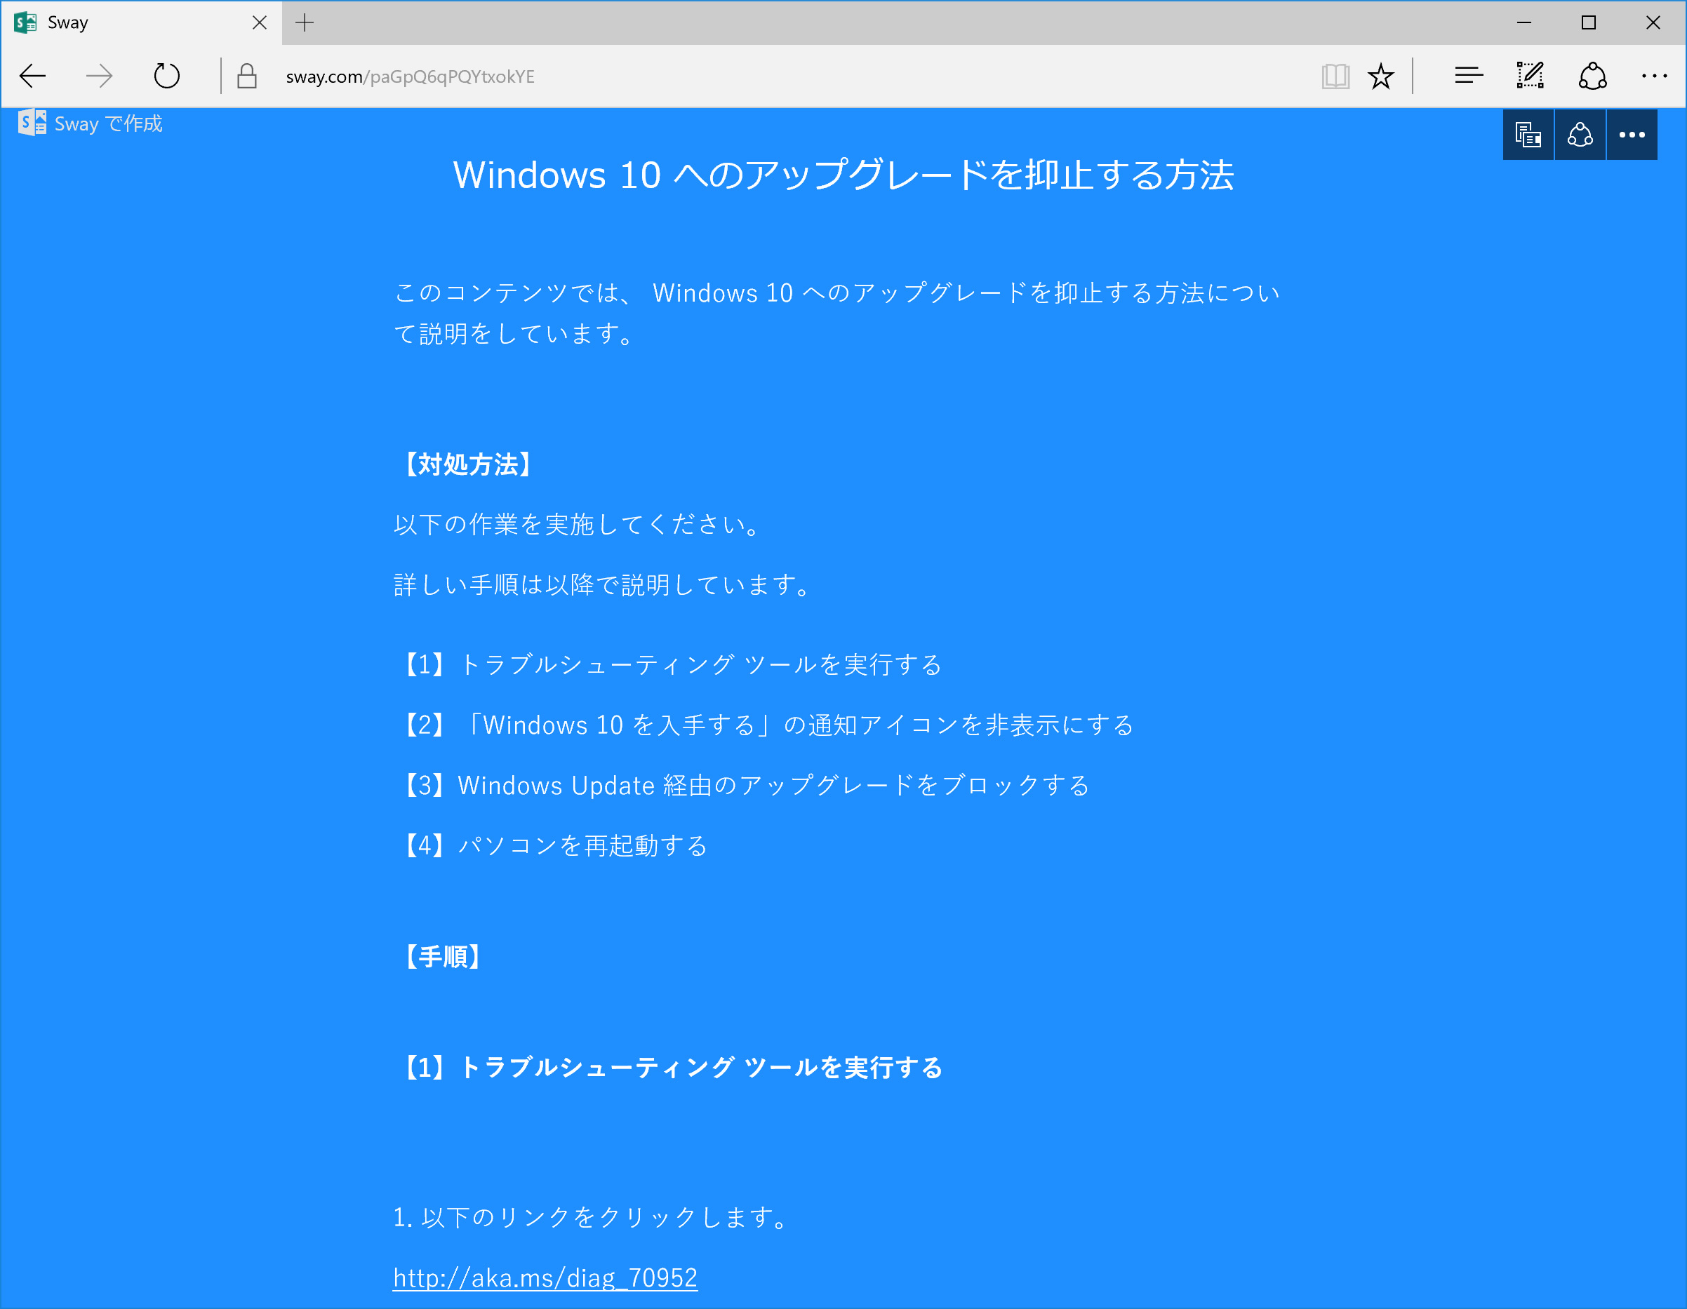Open Reading view book icon
1687x1309 pixels.
(x=1335, y=76)
